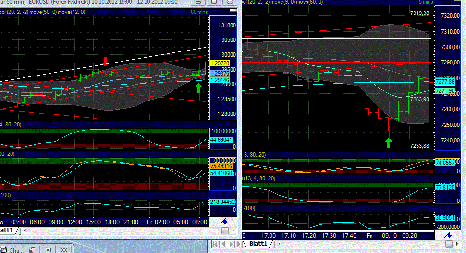
Task: Maximize the EURUSD chart window
Action: pyautogui.click(x=214, y=2)
